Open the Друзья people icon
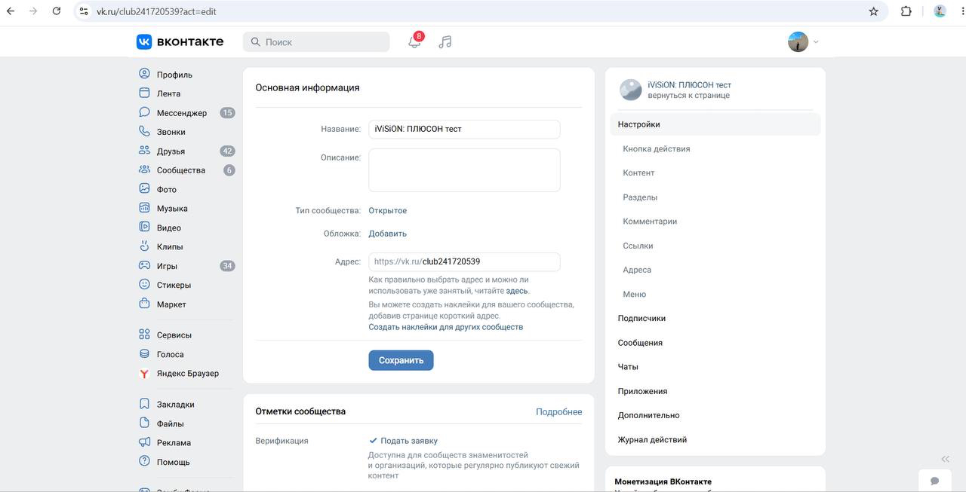The height and width of the screenshot is (492, 966). pos(144,151)
